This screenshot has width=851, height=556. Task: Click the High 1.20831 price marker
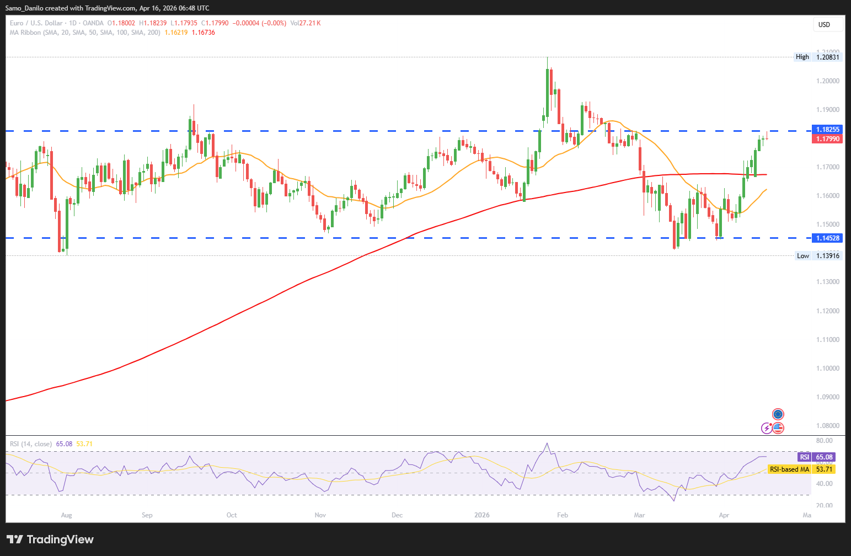pos(818,57)
